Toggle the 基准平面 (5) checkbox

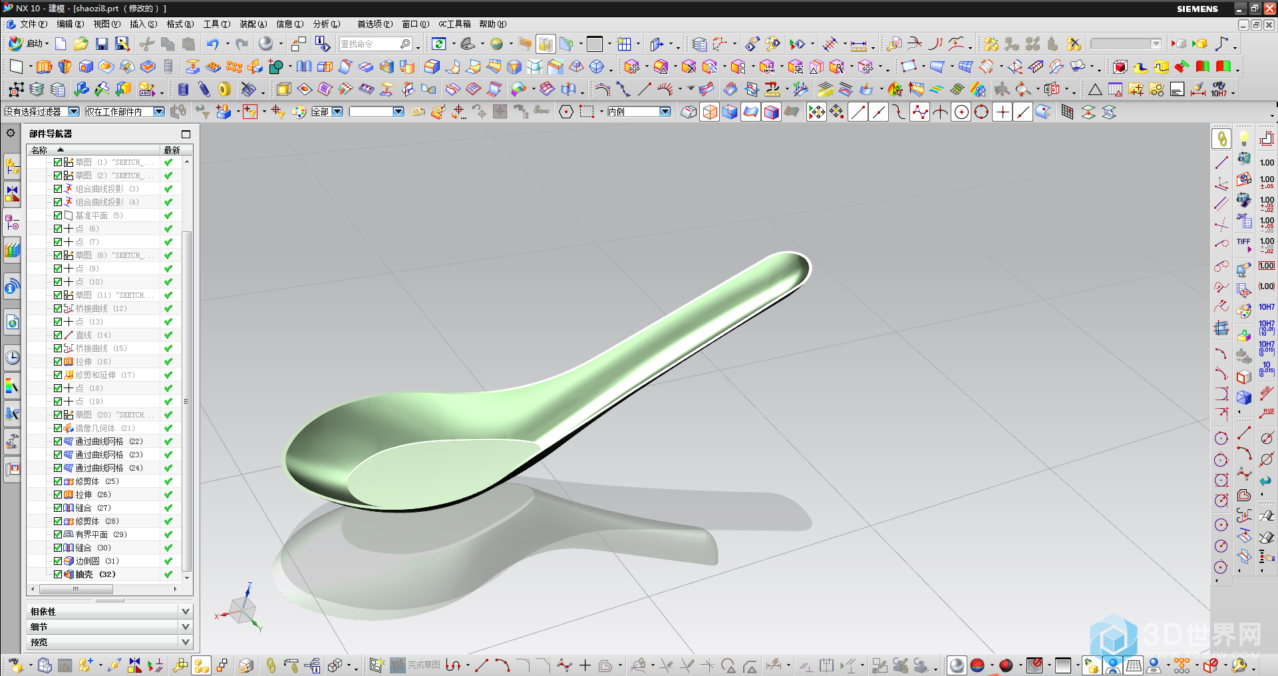click(58, 215)
